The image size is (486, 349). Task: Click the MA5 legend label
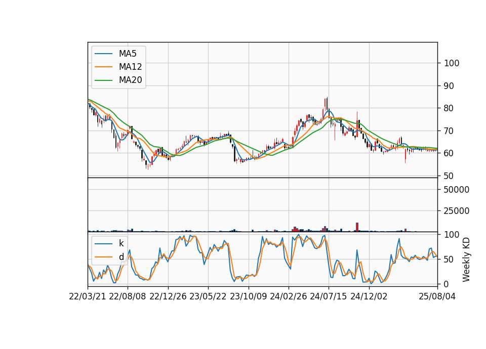coord(128,54)
